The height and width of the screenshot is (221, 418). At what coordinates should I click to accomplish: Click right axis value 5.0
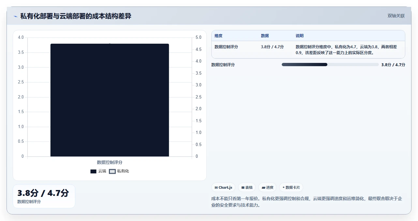[x=199, y=37]
